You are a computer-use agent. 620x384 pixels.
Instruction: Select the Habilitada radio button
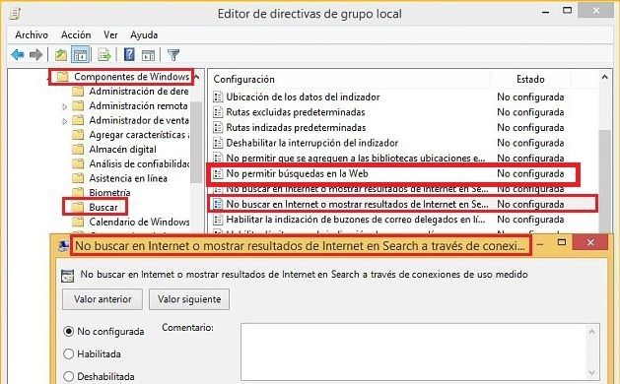69,353
